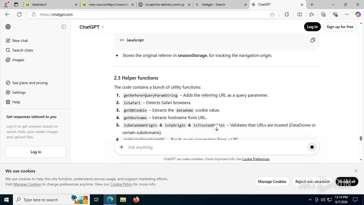Click the 2.3 Helper functions heading
Viewport: 364px width, 205px height.
click(136, 78)
